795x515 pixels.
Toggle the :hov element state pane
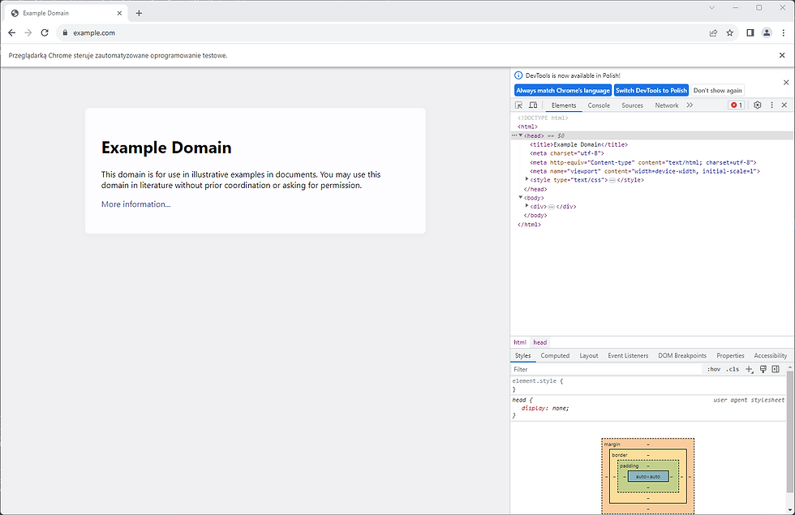click(714, 370)
